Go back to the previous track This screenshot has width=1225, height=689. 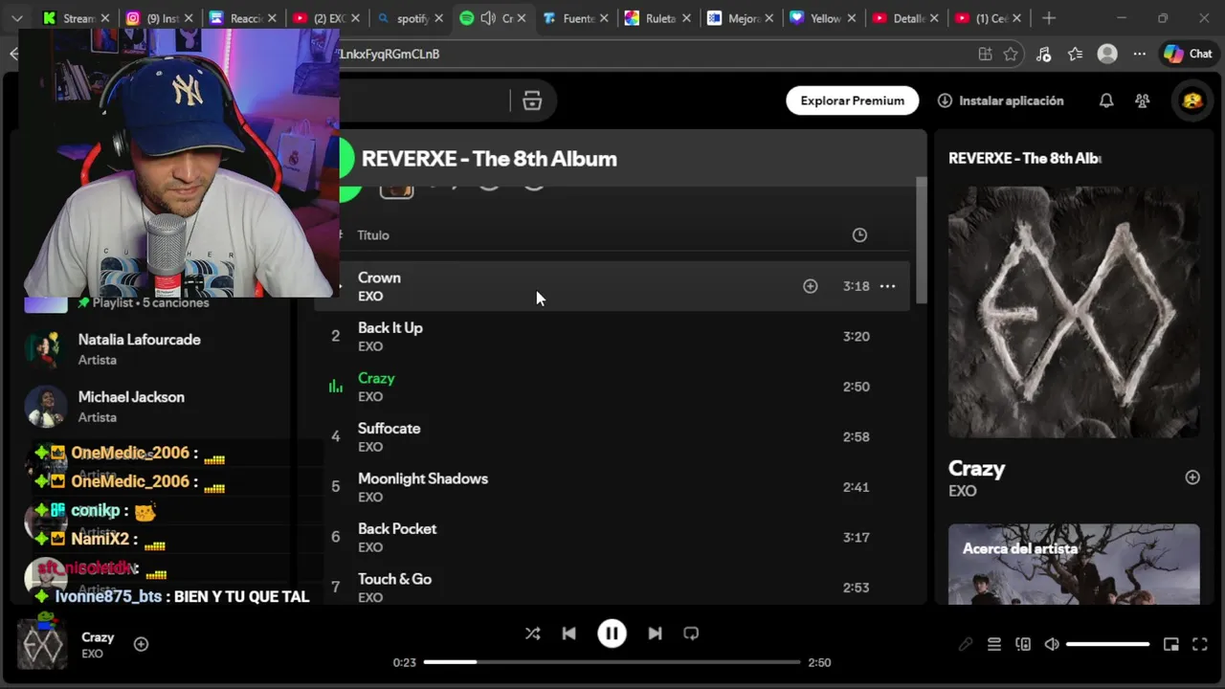[x=568, y=633]
